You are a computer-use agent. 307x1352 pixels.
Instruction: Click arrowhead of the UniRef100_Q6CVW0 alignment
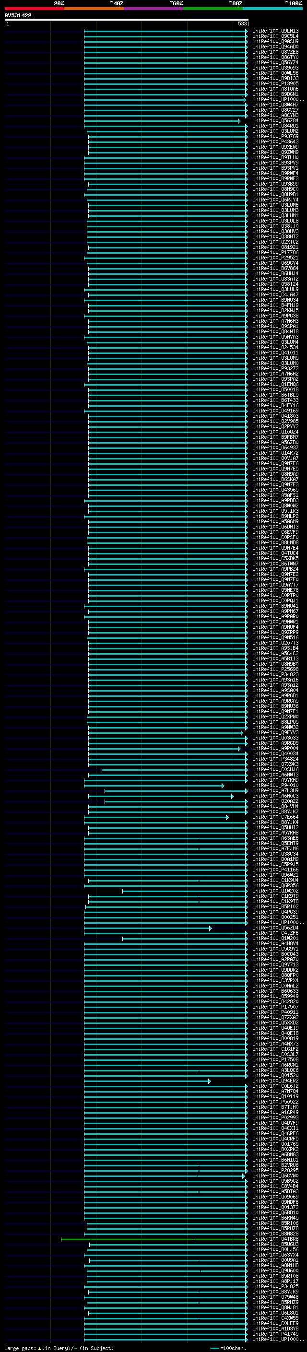click(x=244, y=1176)
